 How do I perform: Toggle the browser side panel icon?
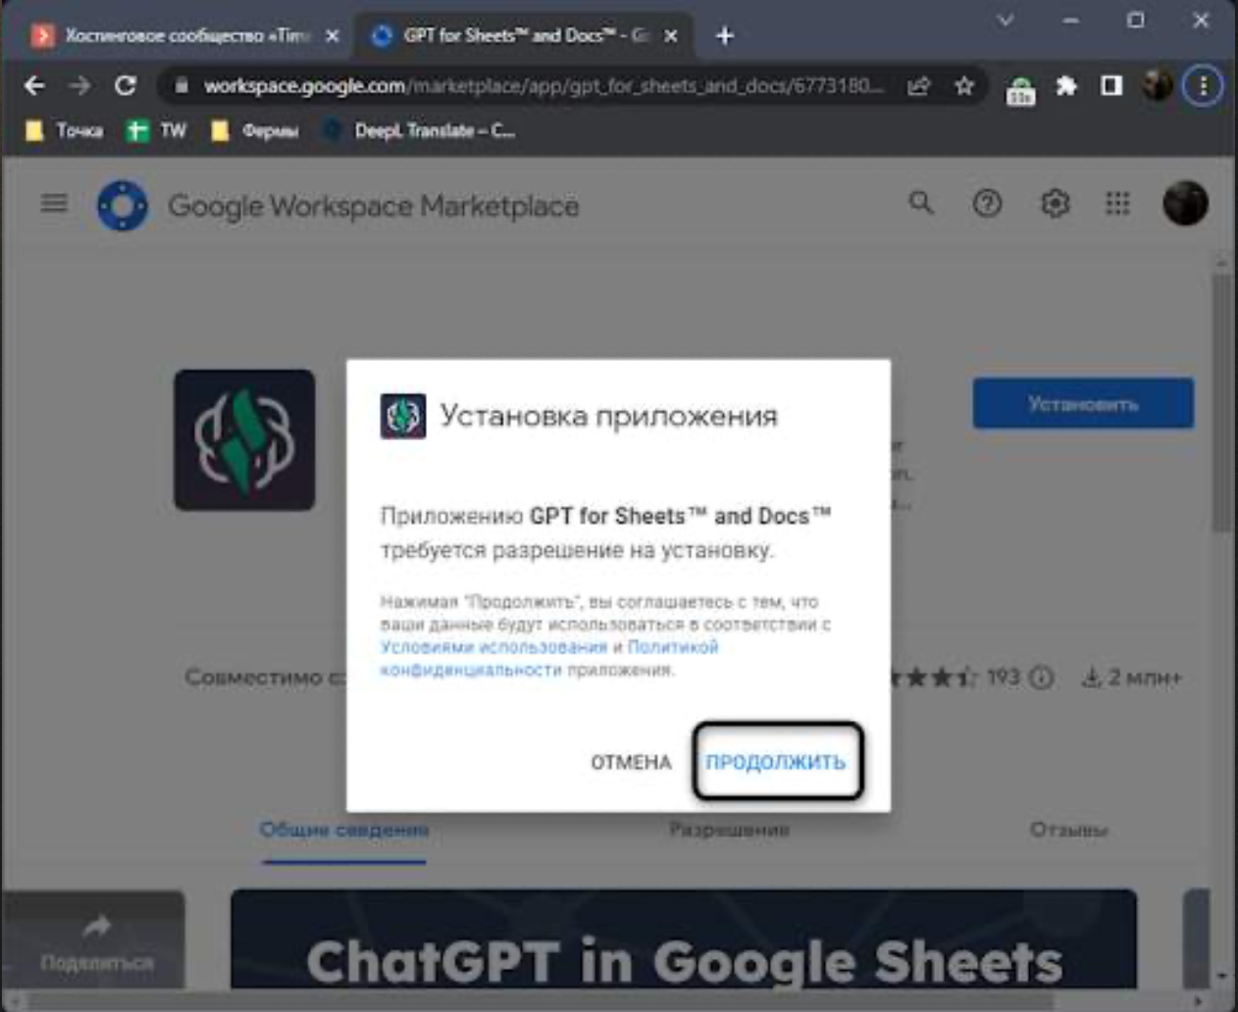(x=1111, y=86)
